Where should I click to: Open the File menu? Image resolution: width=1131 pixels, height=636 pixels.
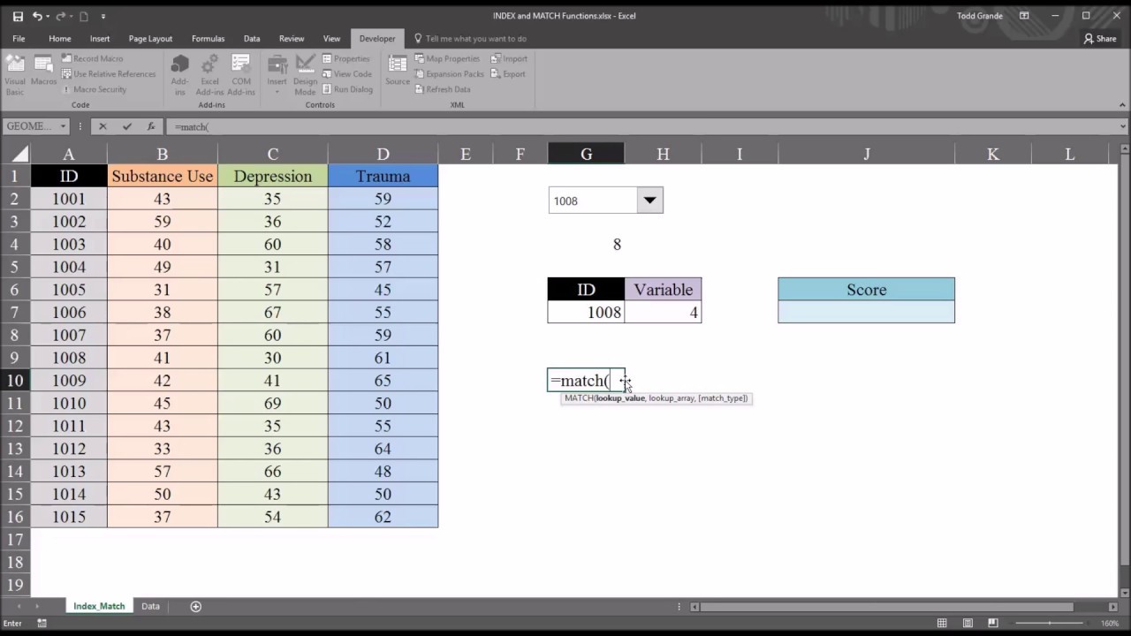click(19, 39)
